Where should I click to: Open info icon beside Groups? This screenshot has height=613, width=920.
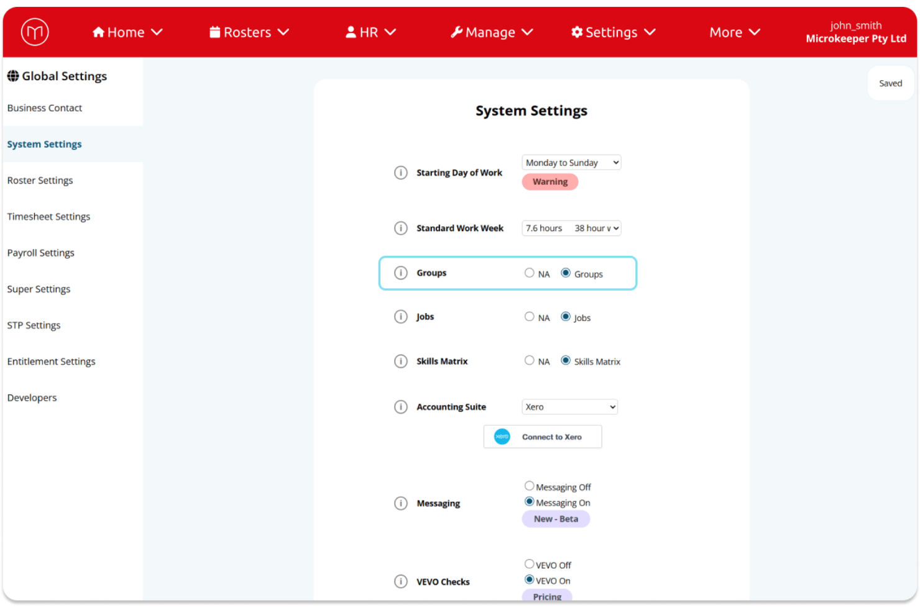(401, 273)
